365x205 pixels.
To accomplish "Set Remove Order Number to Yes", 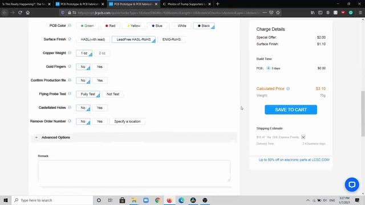I will (100, 121).
